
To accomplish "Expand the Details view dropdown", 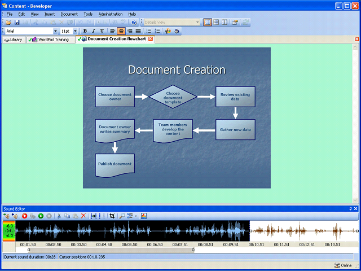I will [x=197, y=23].
